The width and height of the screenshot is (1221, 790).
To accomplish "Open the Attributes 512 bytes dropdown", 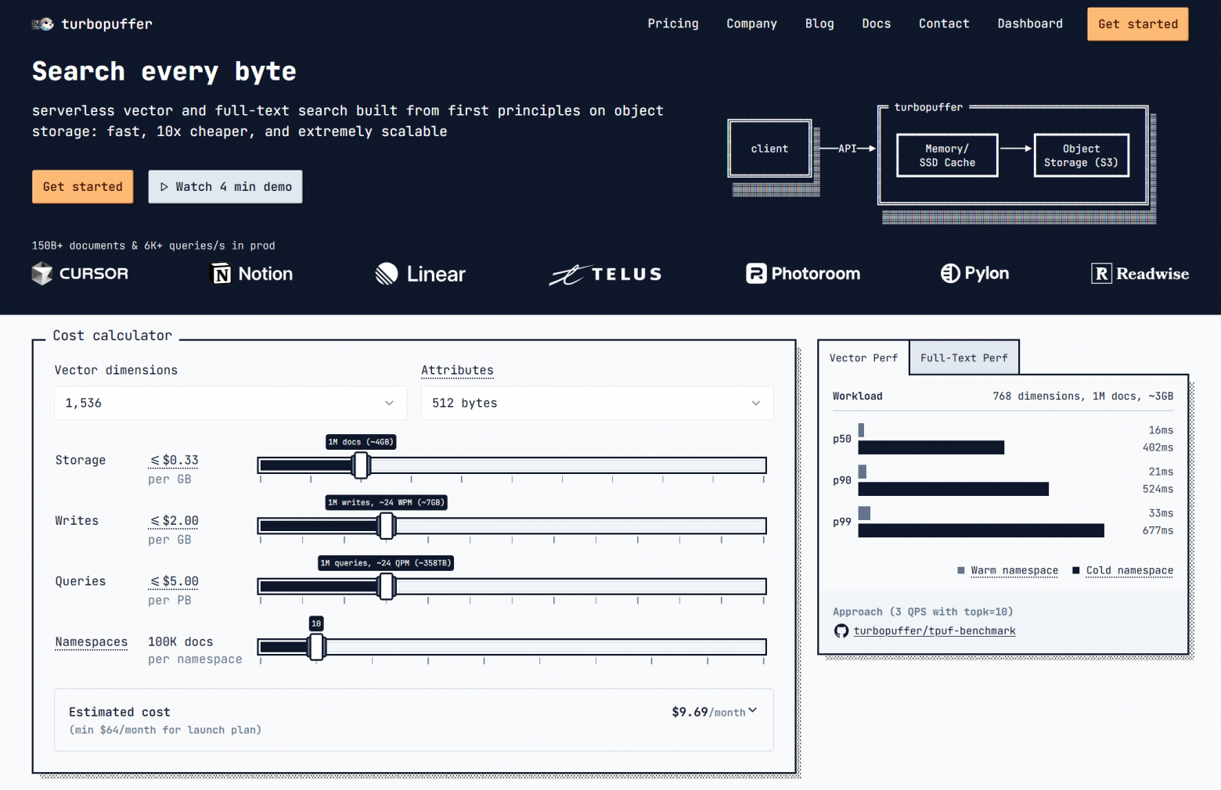I will (x=597, y=403).
